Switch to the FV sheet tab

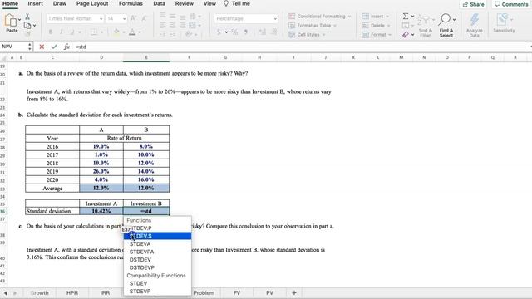pos(237,293)
